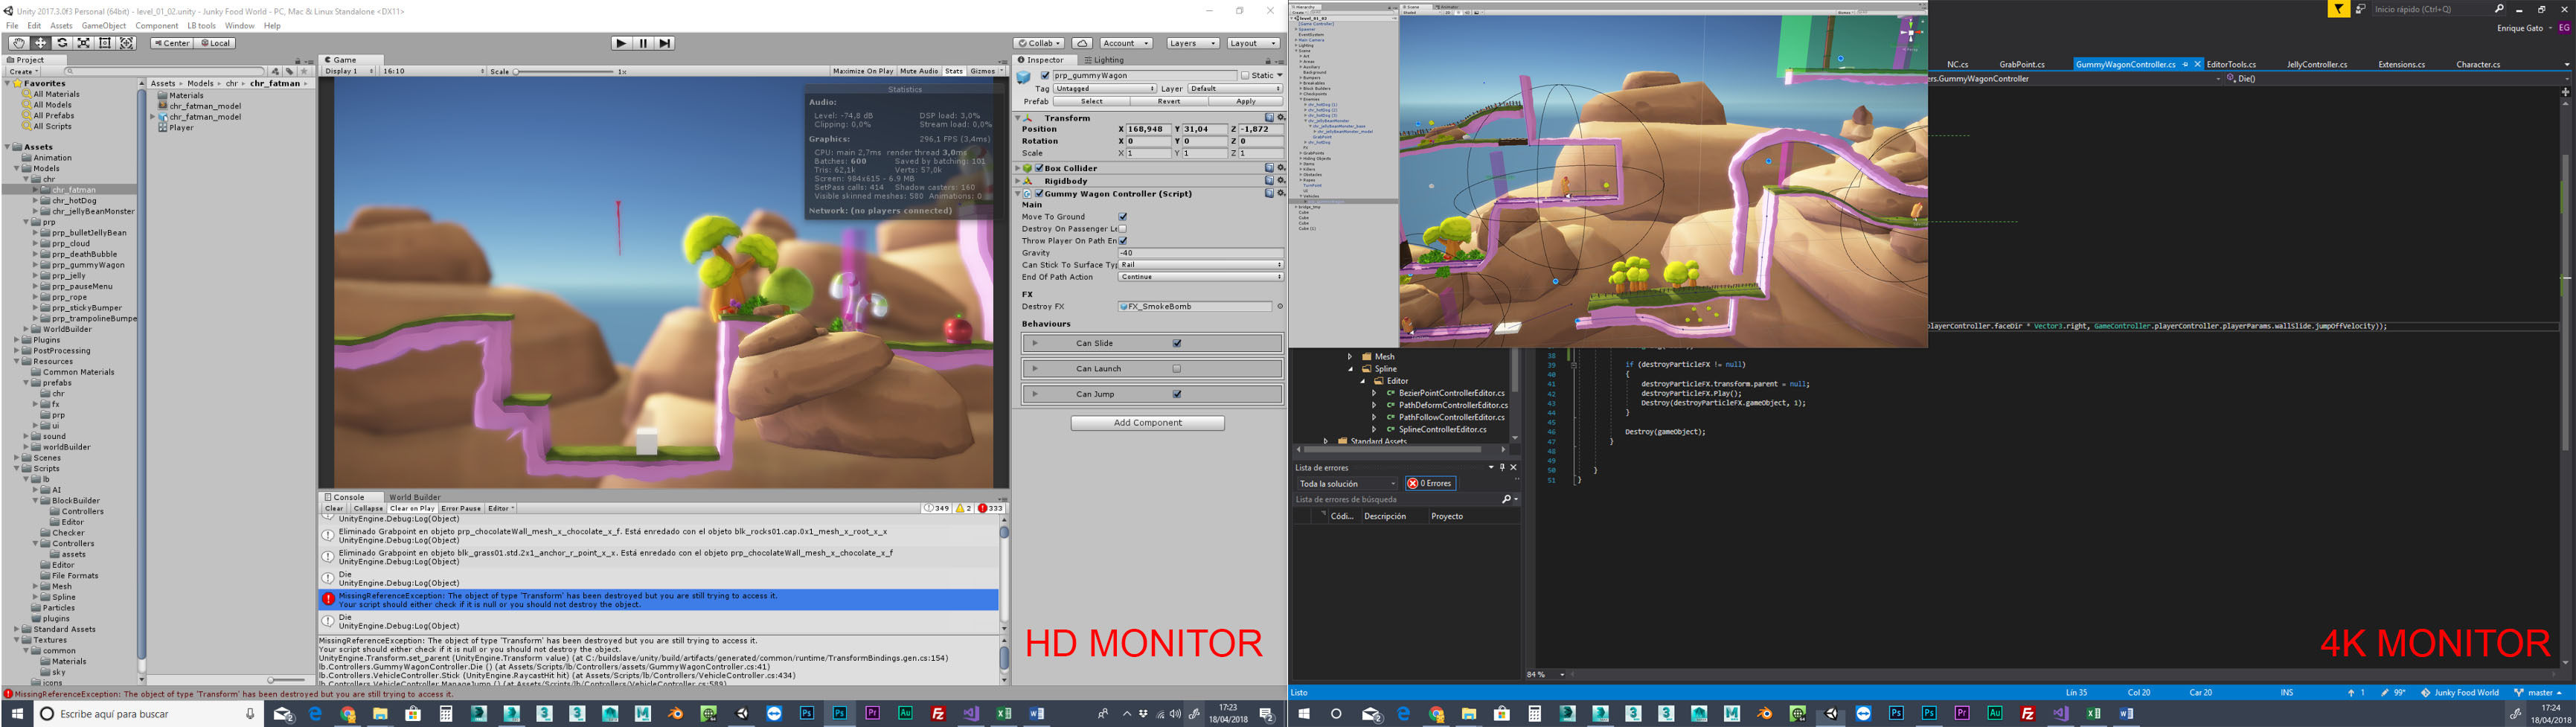Select the Hand tool in Unity toolbar

[x=19, y=43]
